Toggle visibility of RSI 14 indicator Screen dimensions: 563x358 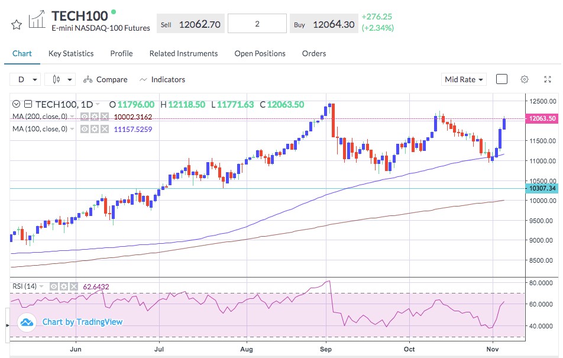(x=53, y=286)
